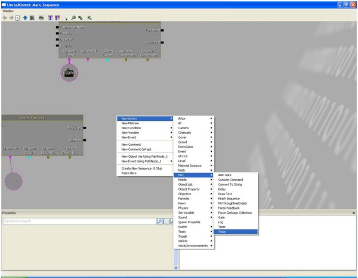Expand the AI action submenu
Viewport: 358px width, 278px height.
tap(193, 123)
